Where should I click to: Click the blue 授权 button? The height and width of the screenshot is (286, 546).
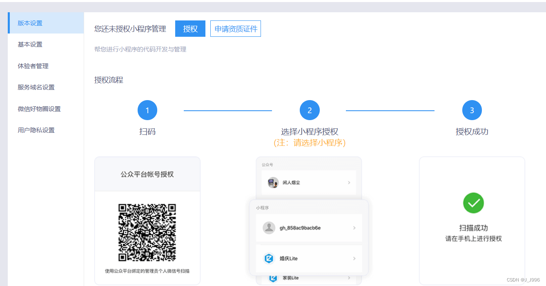click(x=190, y=29)
